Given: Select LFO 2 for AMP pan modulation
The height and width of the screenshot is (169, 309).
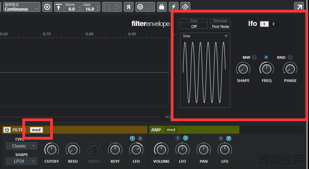Looking at the screenshot, I should point(229,138).
